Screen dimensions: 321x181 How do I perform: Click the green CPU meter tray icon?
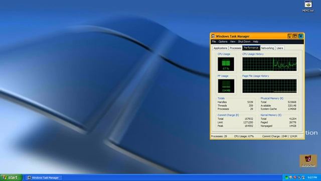[286, 177]
